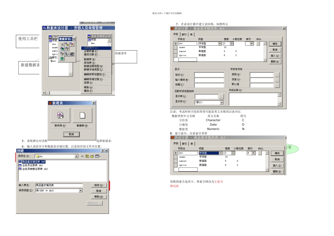
Task: Click Remove Table icon with red X
Action: point(72,44)
